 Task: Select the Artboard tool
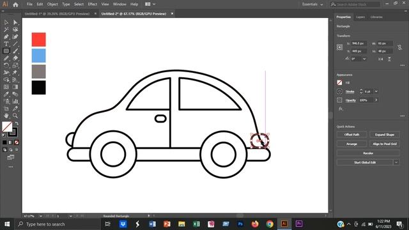point(6,109)
